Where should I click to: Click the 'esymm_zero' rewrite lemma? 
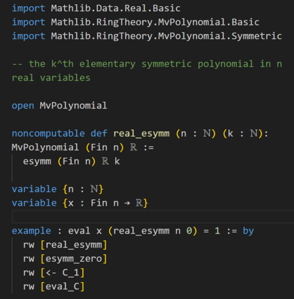pos(73,259)
